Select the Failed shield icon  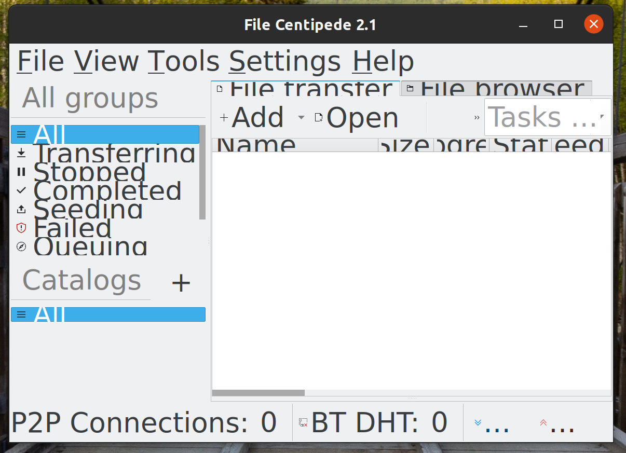[21, 228]
